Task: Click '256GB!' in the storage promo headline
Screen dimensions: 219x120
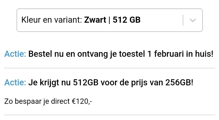Action: pyautogui.click(x=179, y=82)
